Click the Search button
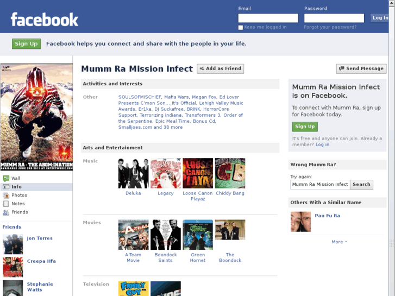 (361, 185)
